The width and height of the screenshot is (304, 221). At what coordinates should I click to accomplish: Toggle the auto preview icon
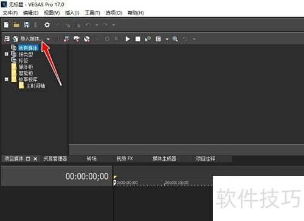click(148, 39)
